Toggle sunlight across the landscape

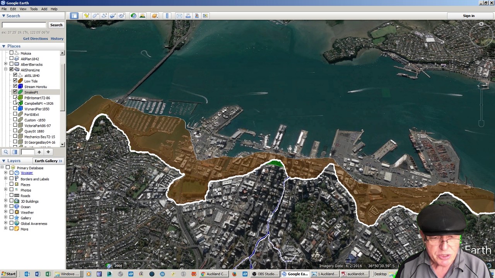click(142, 16)
